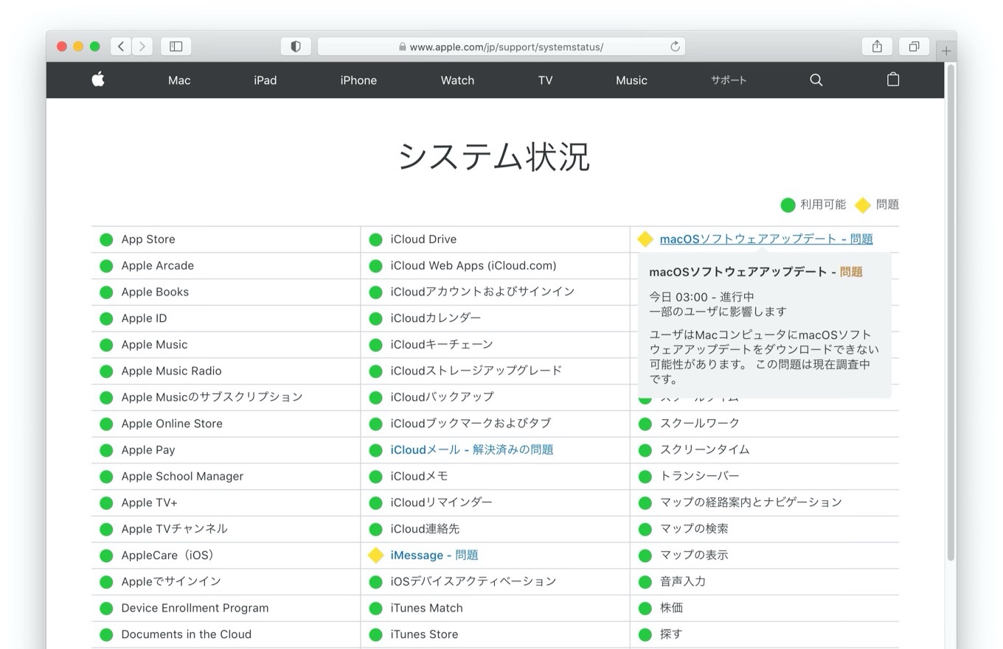Select the Apple Music Radio row text
The width and height of the screenshot is (1003, 649).
(171, 371)
